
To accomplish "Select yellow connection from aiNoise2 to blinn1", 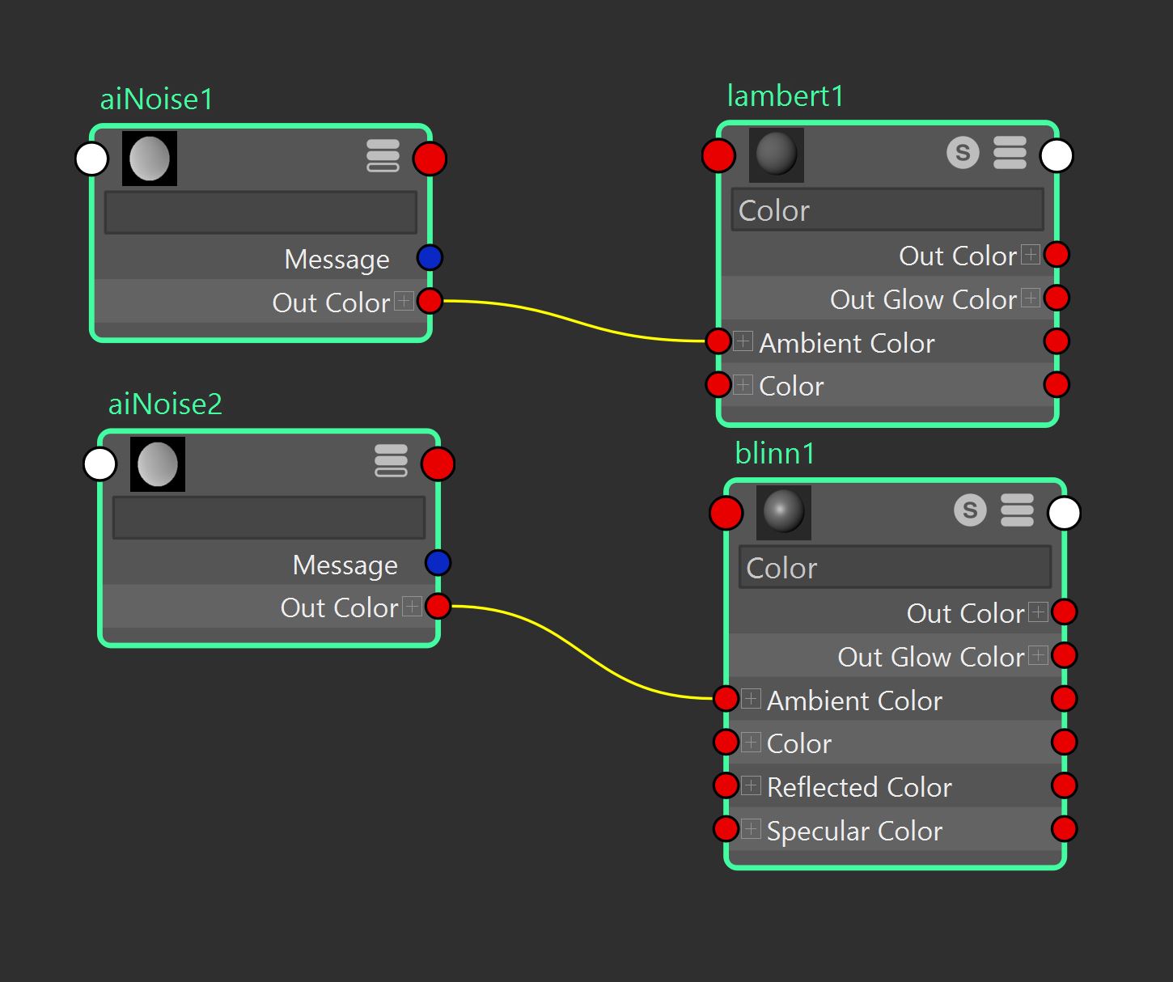I will click(x=582, y=652).
